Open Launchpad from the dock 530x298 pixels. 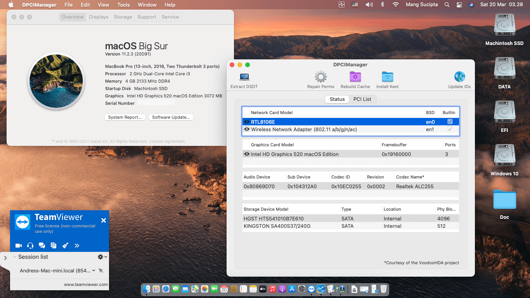tap(156, 289)
